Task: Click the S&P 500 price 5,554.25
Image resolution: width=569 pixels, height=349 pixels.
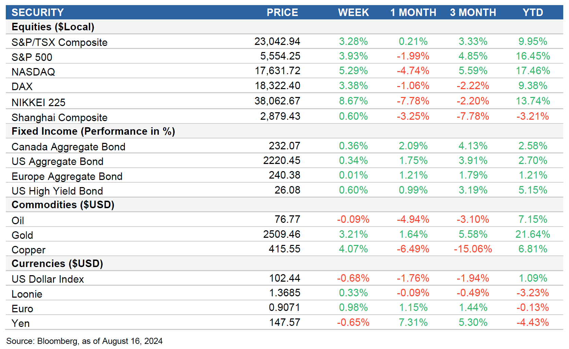Action: point(280,56)
